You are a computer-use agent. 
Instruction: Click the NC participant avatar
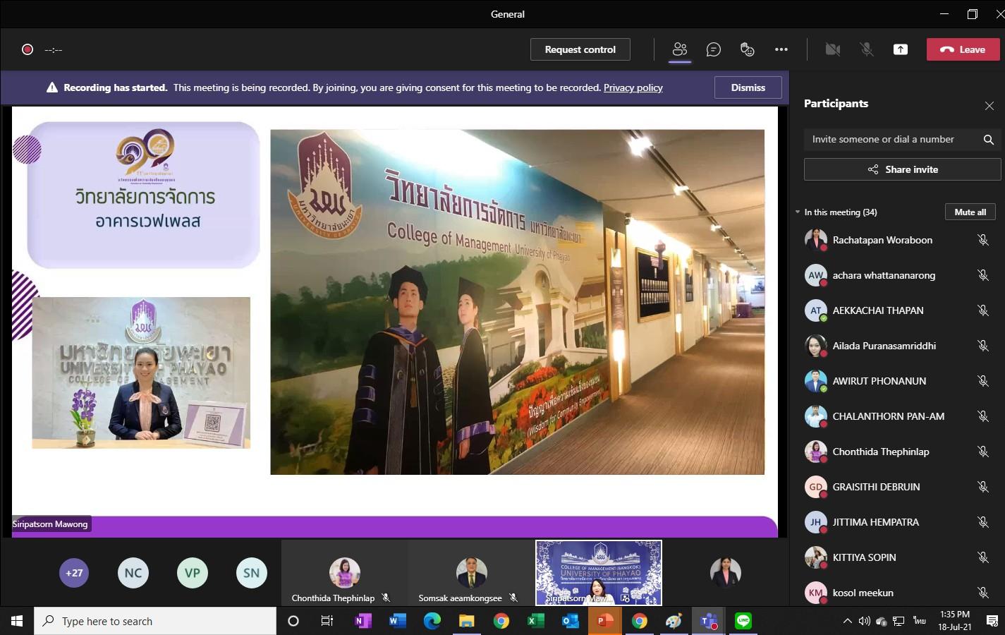tap(133, 573)
